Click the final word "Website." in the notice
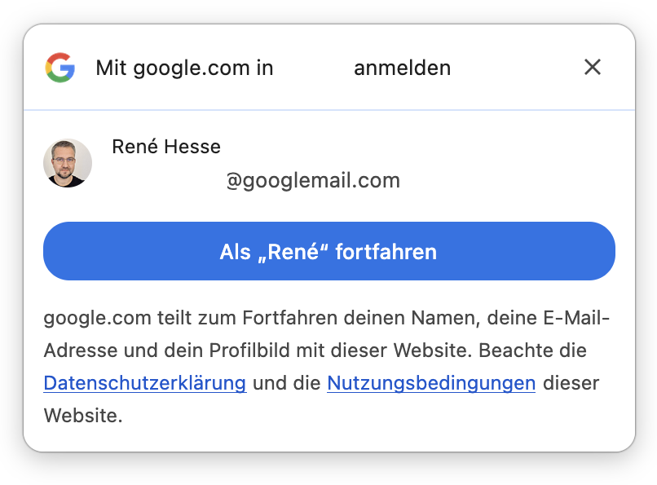657x485 pixels. coord(82,416)
